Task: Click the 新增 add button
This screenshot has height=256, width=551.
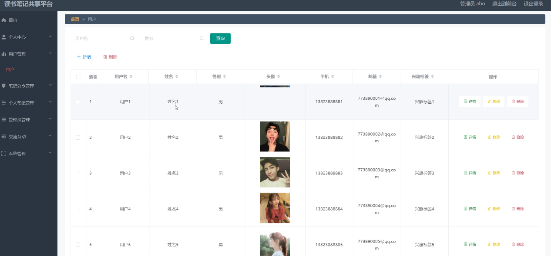Action: tap(84, 57)
